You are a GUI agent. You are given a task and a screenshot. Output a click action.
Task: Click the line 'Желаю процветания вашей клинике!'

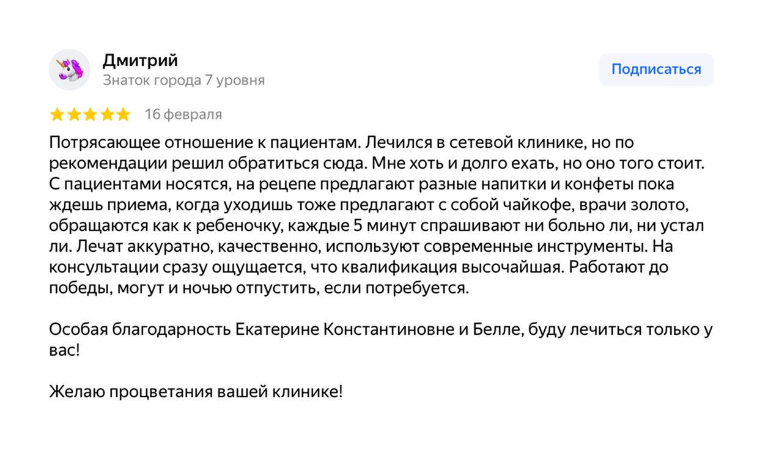(196, 391)
